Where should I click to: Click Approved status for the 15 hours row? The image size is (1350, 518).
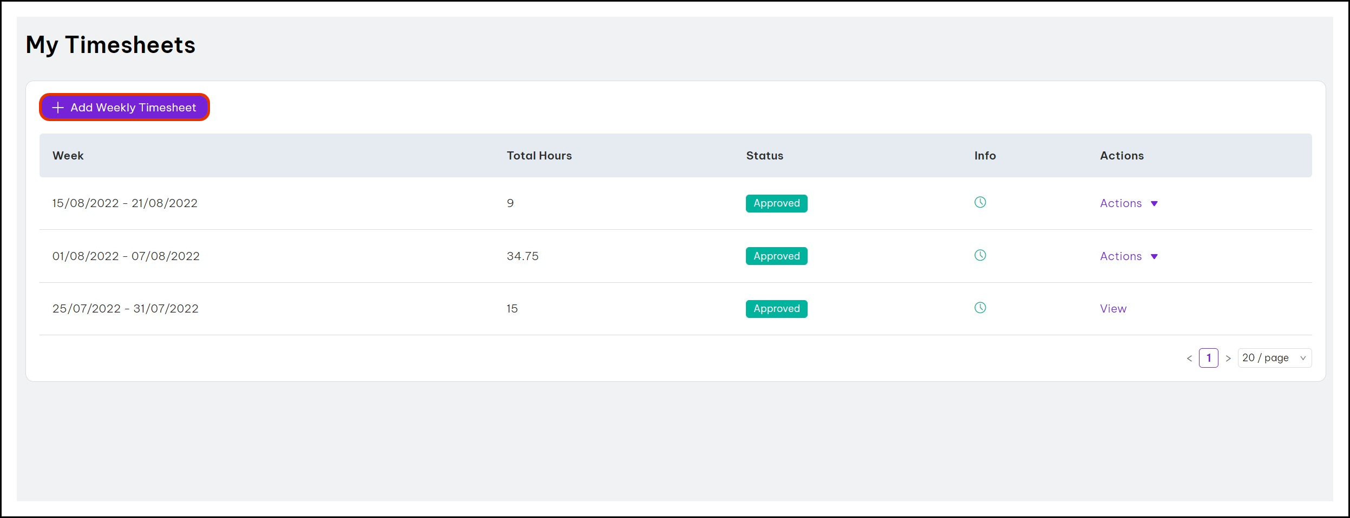(x=776, y=309)
